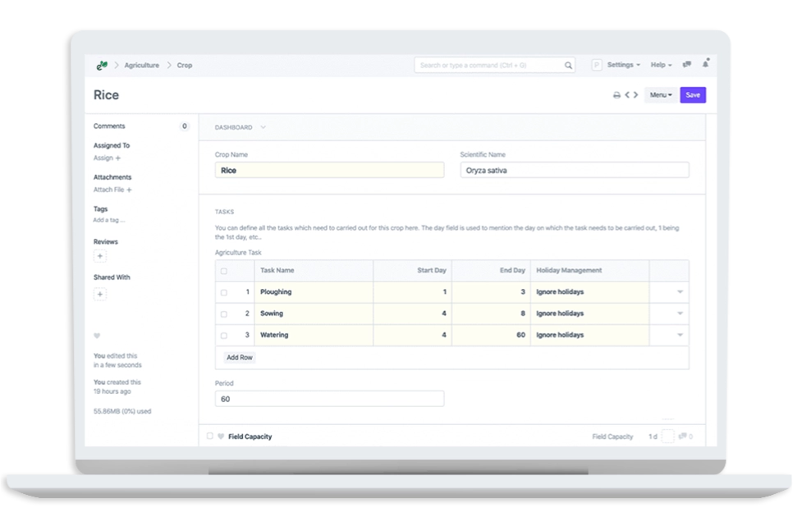Add an assignment with plus icon
Viewport: 793px width, 508px height.
tap(118, 158)
